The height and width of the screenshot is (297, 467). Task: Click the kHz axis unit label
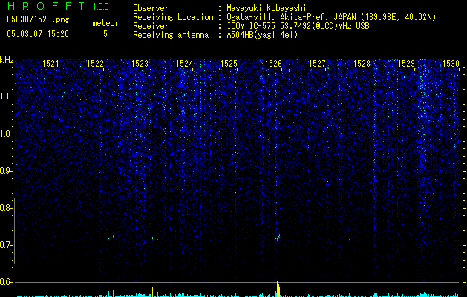coord(7,60)
